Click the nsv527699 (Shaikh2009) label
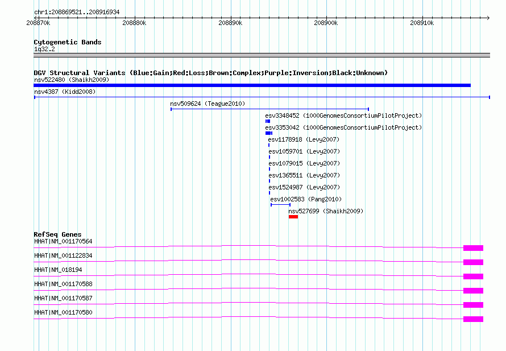The image size is (506, 351). (326, 211)
